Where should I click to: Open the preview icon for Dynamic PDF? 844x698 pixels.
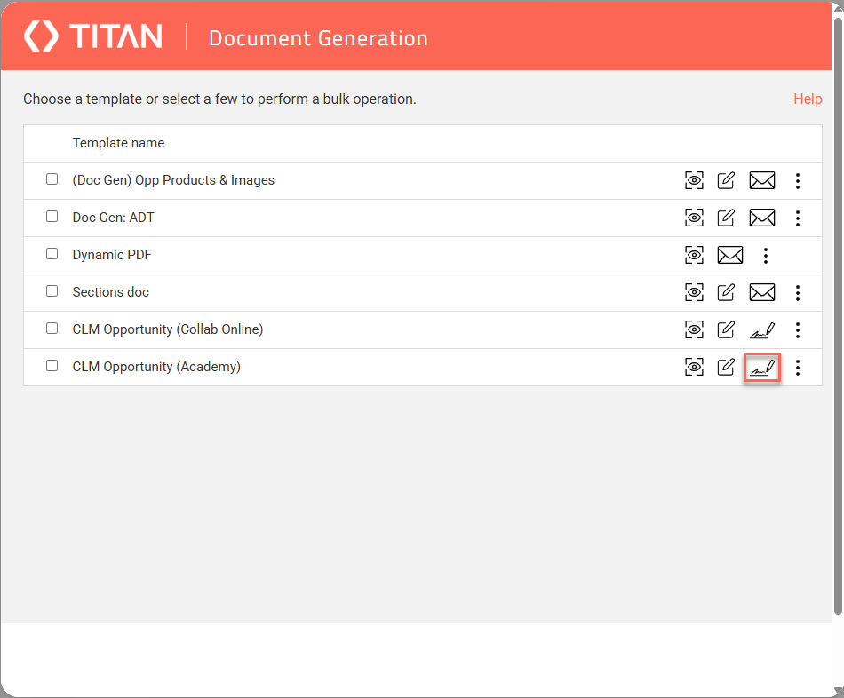click(694, 255)
